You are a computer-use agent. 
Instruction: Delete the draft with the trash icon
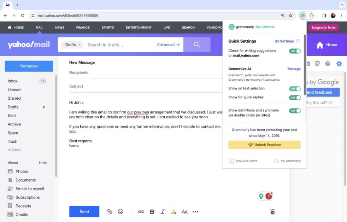pos(272,211)
